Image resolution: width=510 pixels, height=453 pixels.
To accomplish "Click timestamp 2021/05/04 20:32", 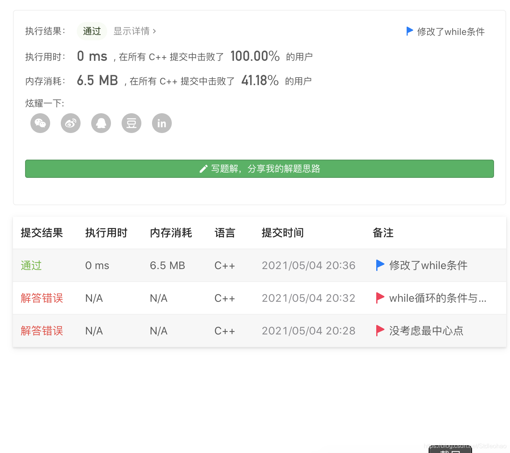I will click(x=309, y=298).
